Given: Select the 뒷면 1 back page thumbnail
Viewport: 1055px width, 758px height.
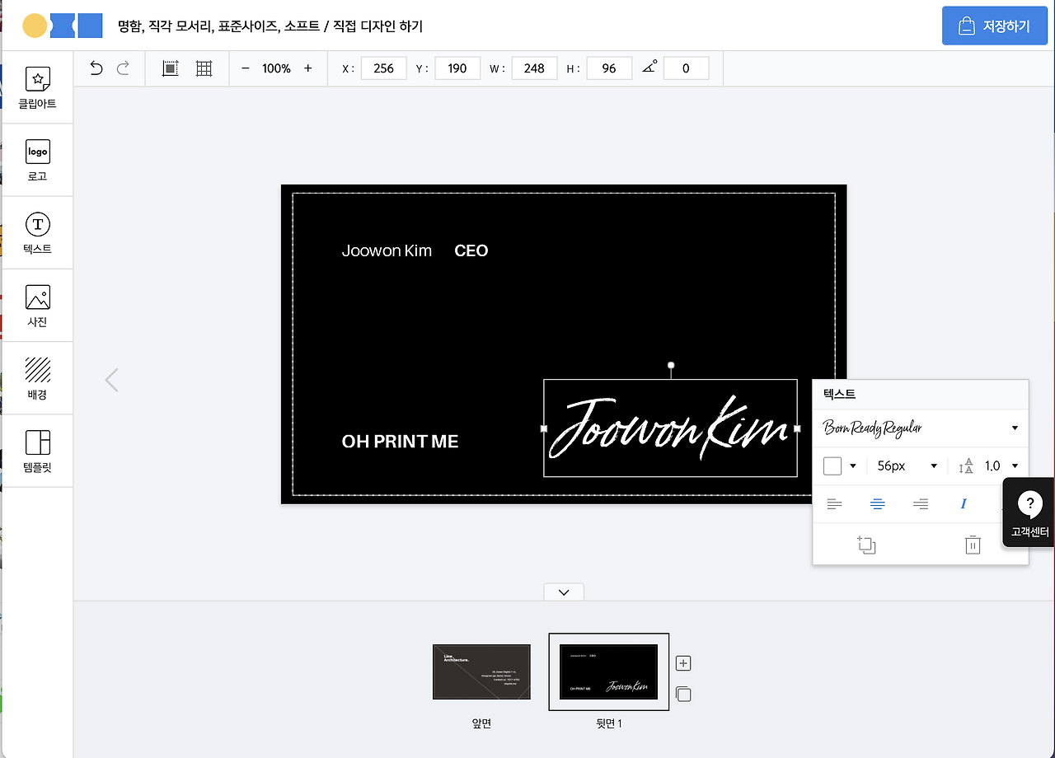Looking at the screenshot, I should point(609,671).
